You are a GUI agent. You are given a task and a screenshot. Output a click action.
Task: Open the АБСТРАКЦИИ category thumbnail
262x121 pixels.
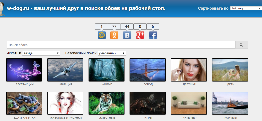(x=24, y=70)
